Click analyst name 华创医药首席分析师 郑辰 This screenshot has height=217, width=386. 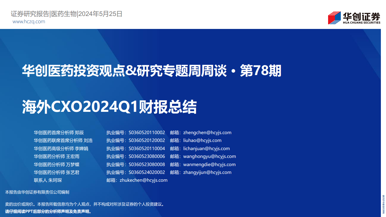59,133
